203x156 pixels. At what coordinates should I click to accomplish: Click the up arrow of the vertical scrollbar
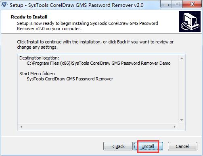coord(182,58)
